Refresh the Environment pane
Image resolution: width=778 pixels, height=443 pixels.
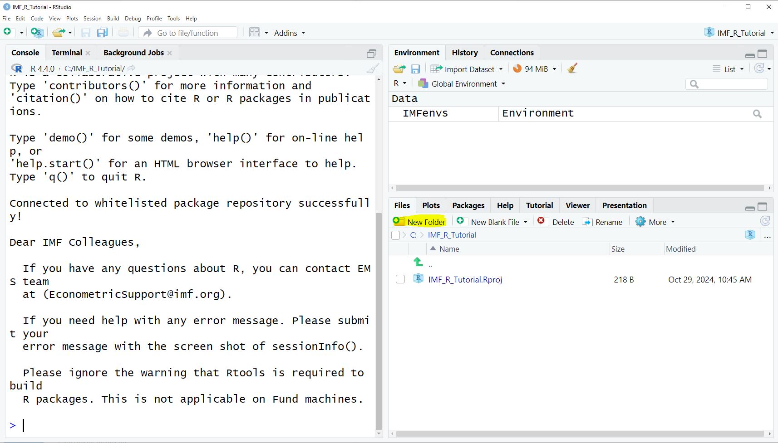(x=759, y=68)
